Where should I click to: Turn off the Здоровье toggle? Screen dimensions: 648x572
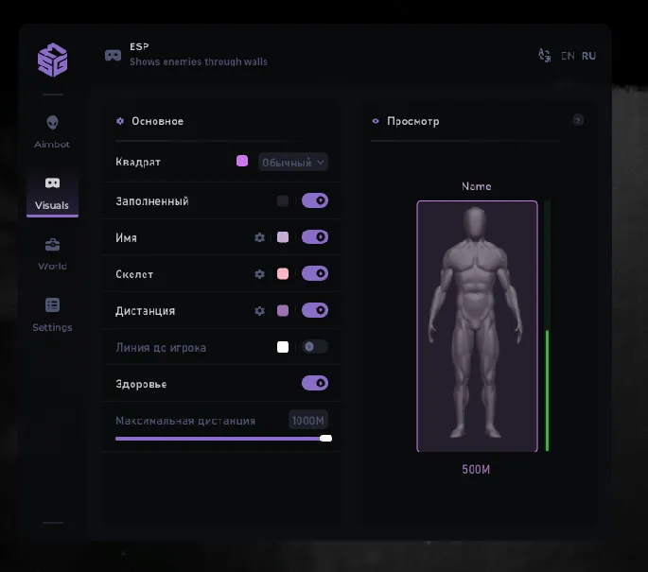pos(315,383)
